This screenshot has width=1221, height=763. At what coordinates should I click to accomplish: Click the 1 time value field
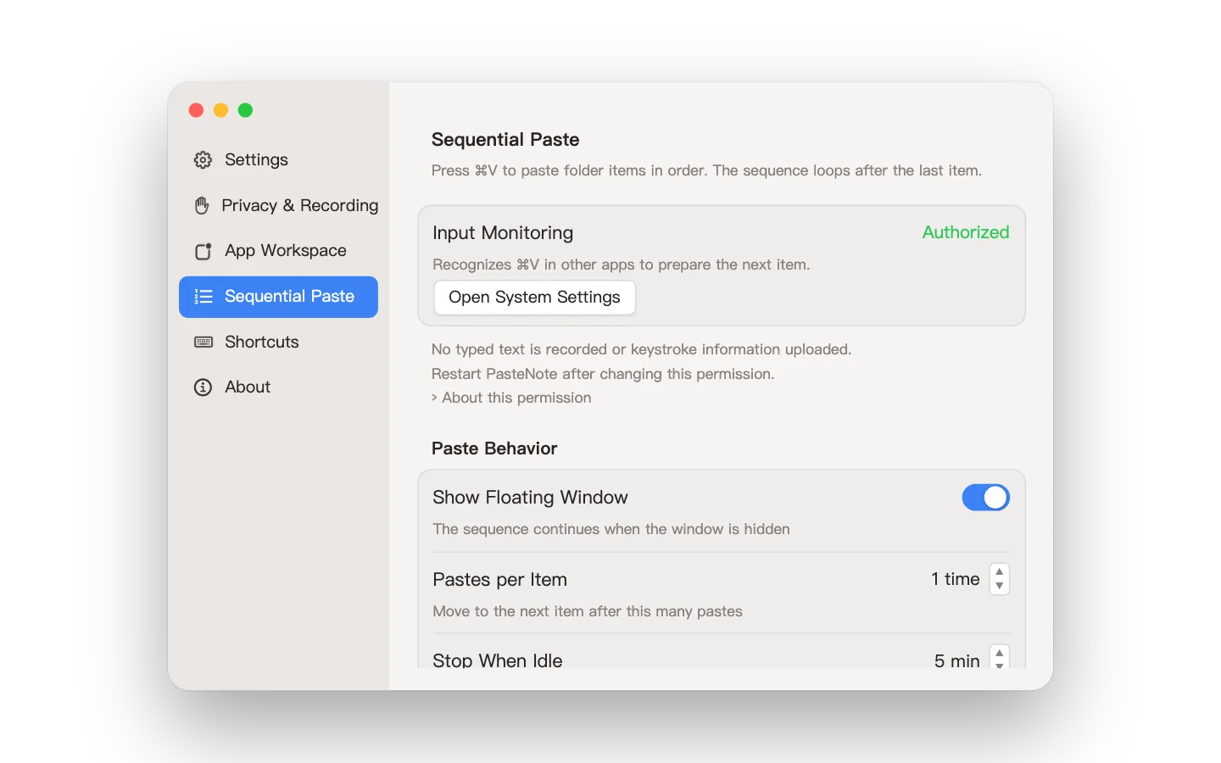point(955,579)
